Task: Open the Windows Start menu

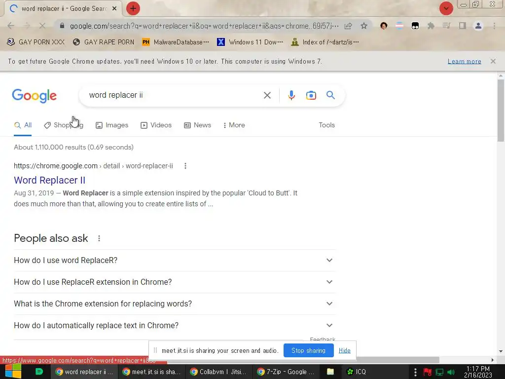Action: pos(12,372)
